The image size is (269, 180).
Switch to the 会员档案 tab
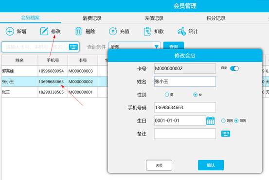[x=30, y=18]
